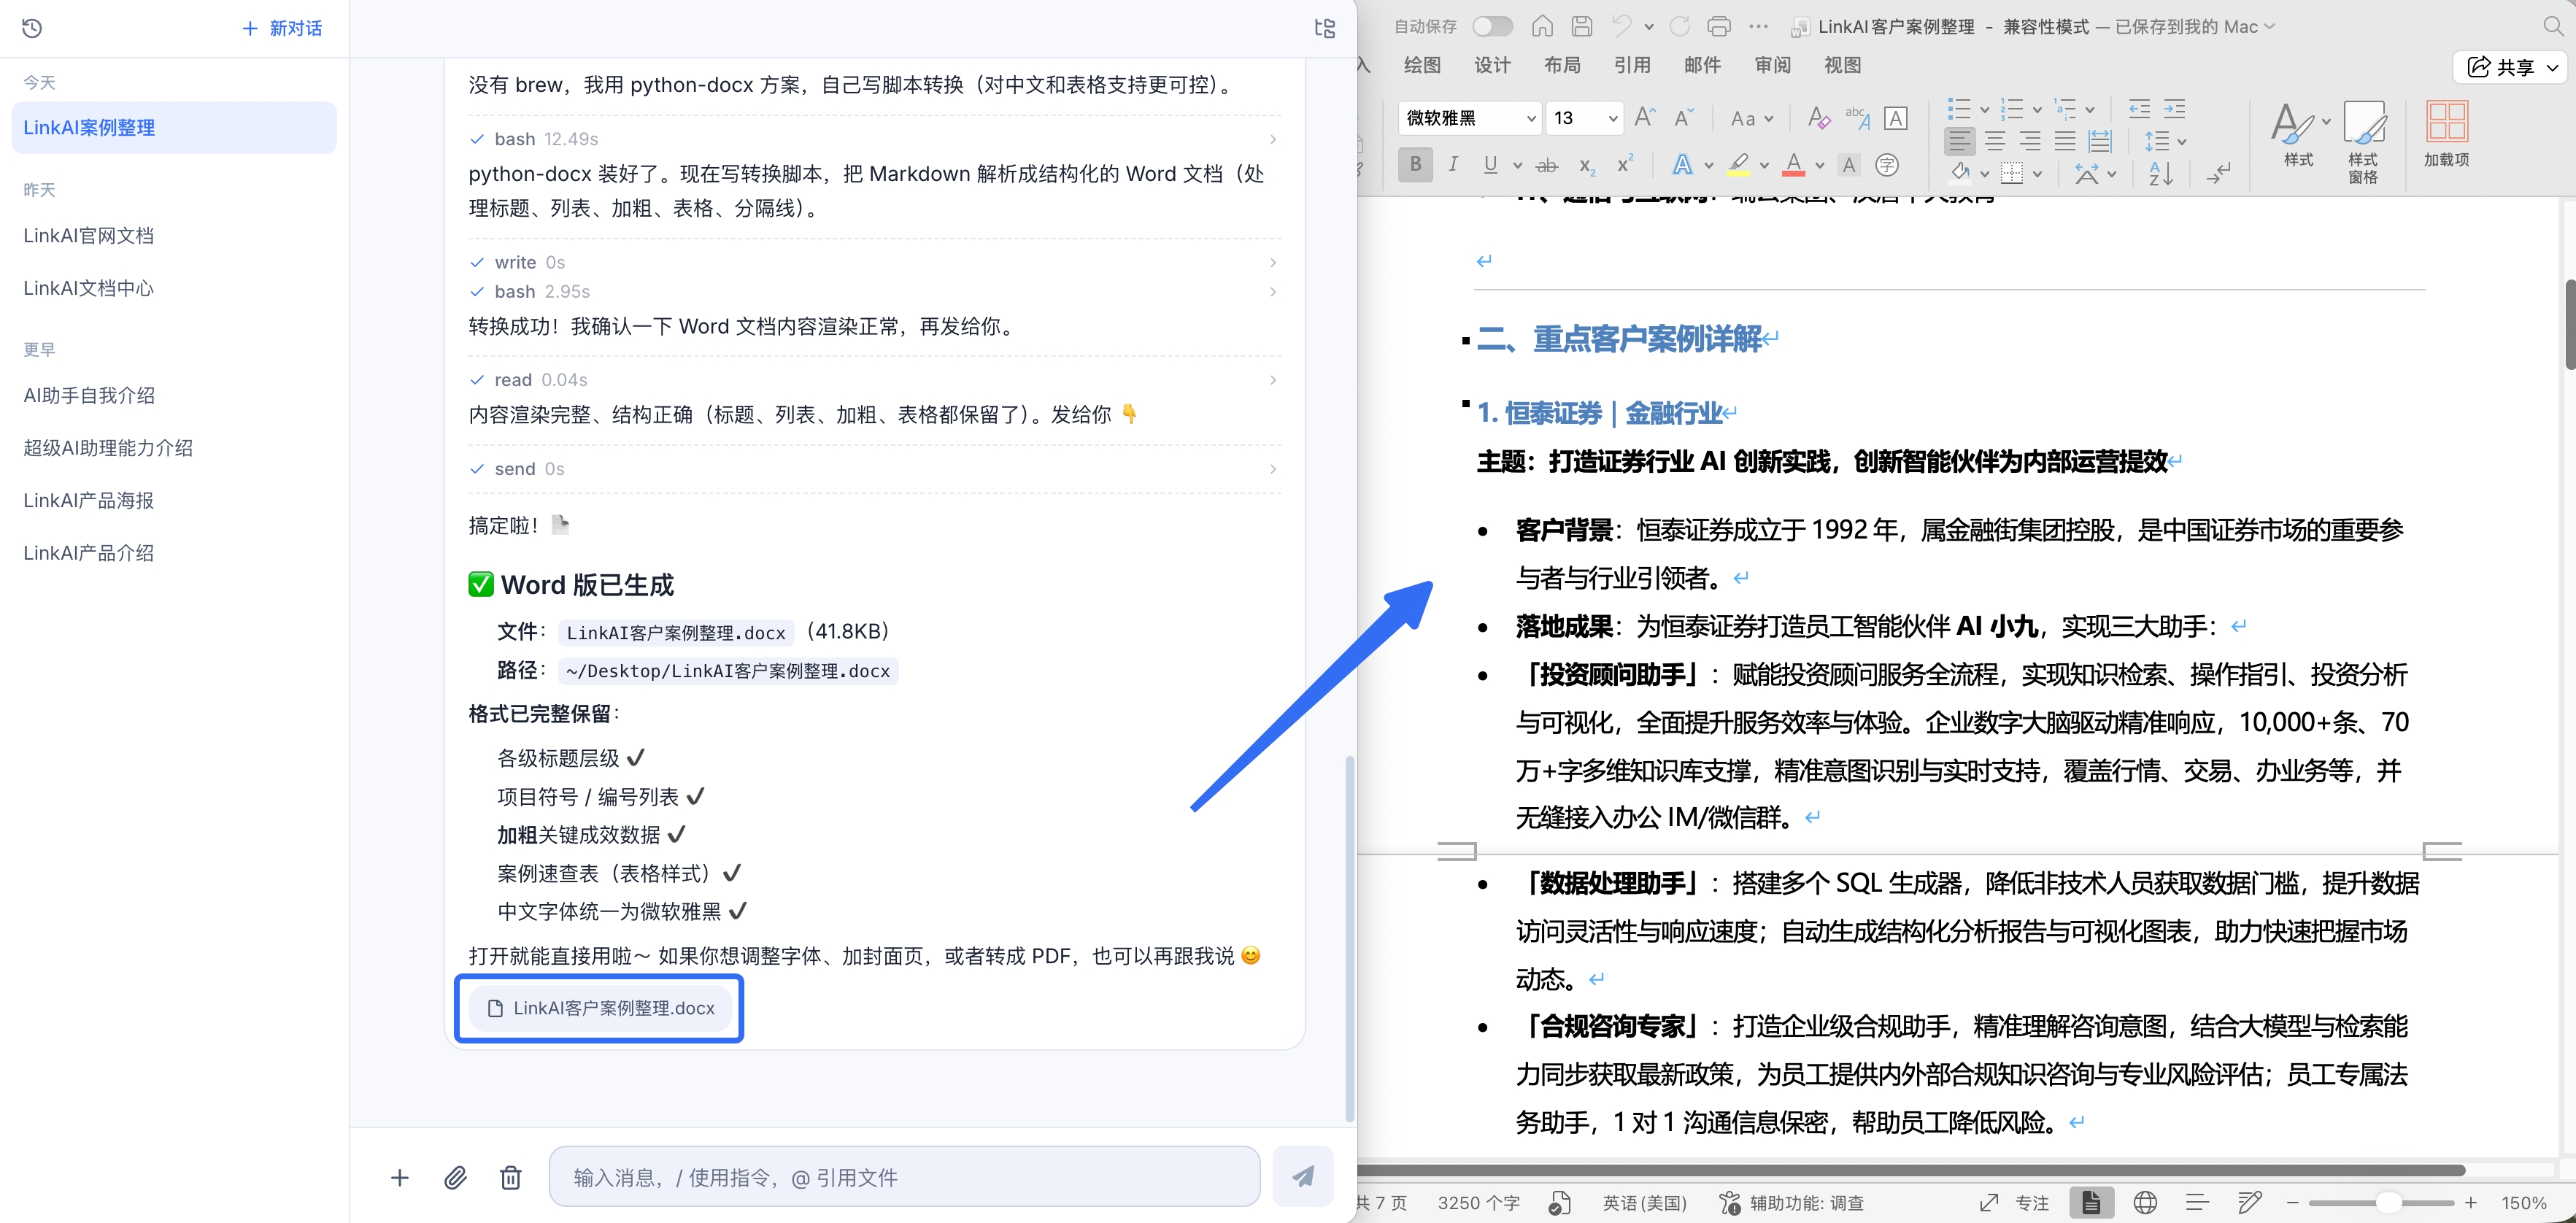This screenshot has height=1223, width=2576.
Task: Print document with printer icon
Action: tap(1719, 27)
